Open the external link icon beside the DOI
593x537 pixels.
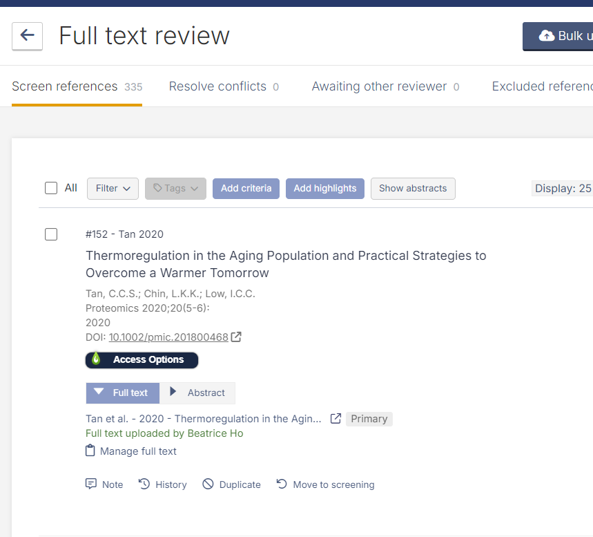pyautogui.click(x=236, y=337)
